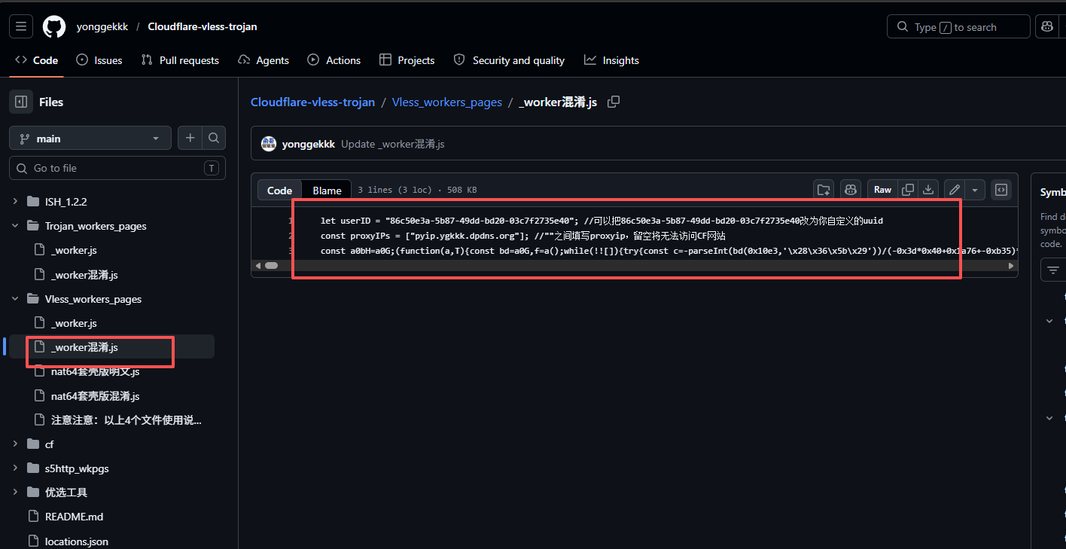Collapse the Vless_workers_pages folder

[x=15, y=299]
